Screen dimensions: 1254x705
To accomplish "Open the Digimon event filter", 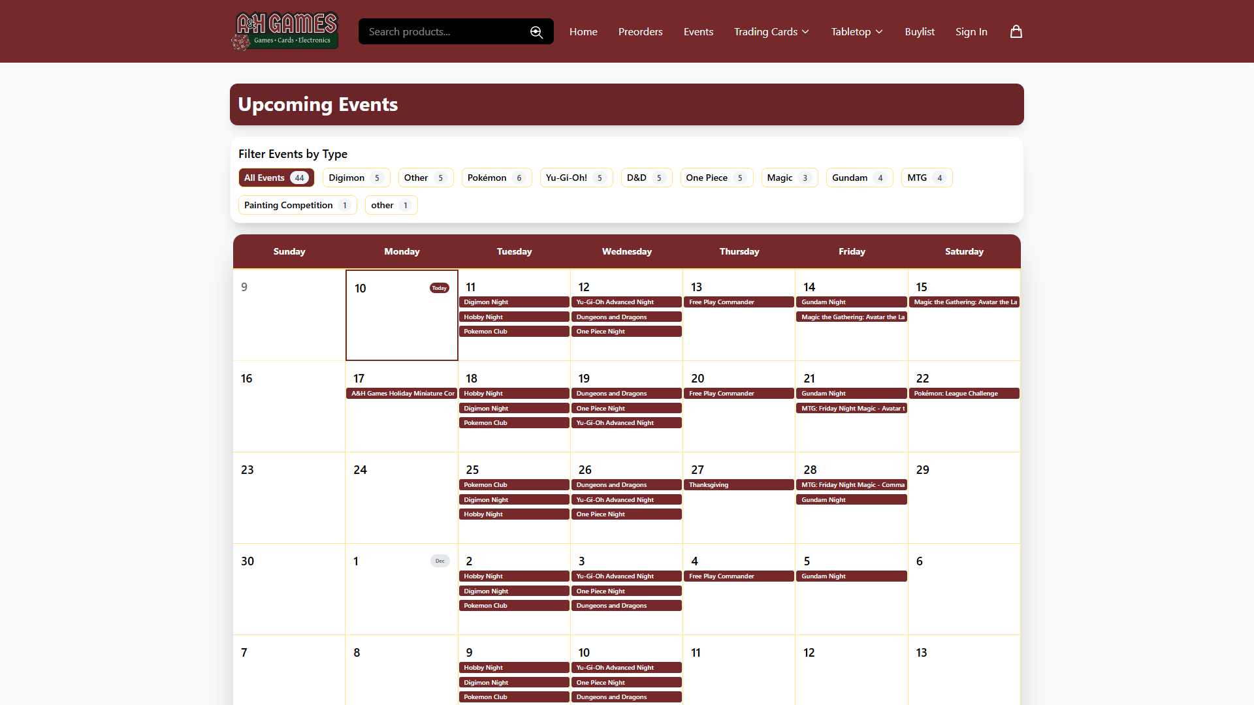I will tap(355, 177).
